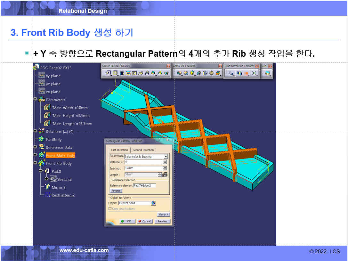
Task: Click the Hole tool icon
Action: tap(134, 73)
